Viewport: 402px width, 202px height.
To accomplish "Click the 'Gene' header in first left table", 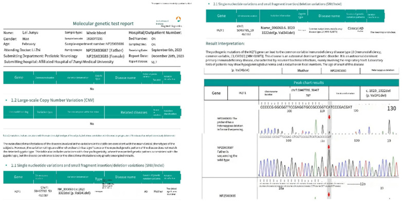I will (x=19, y=77).
